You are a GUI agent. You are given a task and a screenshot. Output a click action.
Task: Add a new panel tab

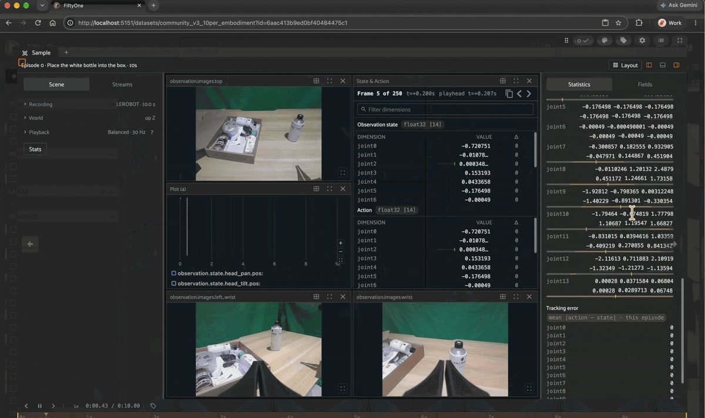coord(66,53)
